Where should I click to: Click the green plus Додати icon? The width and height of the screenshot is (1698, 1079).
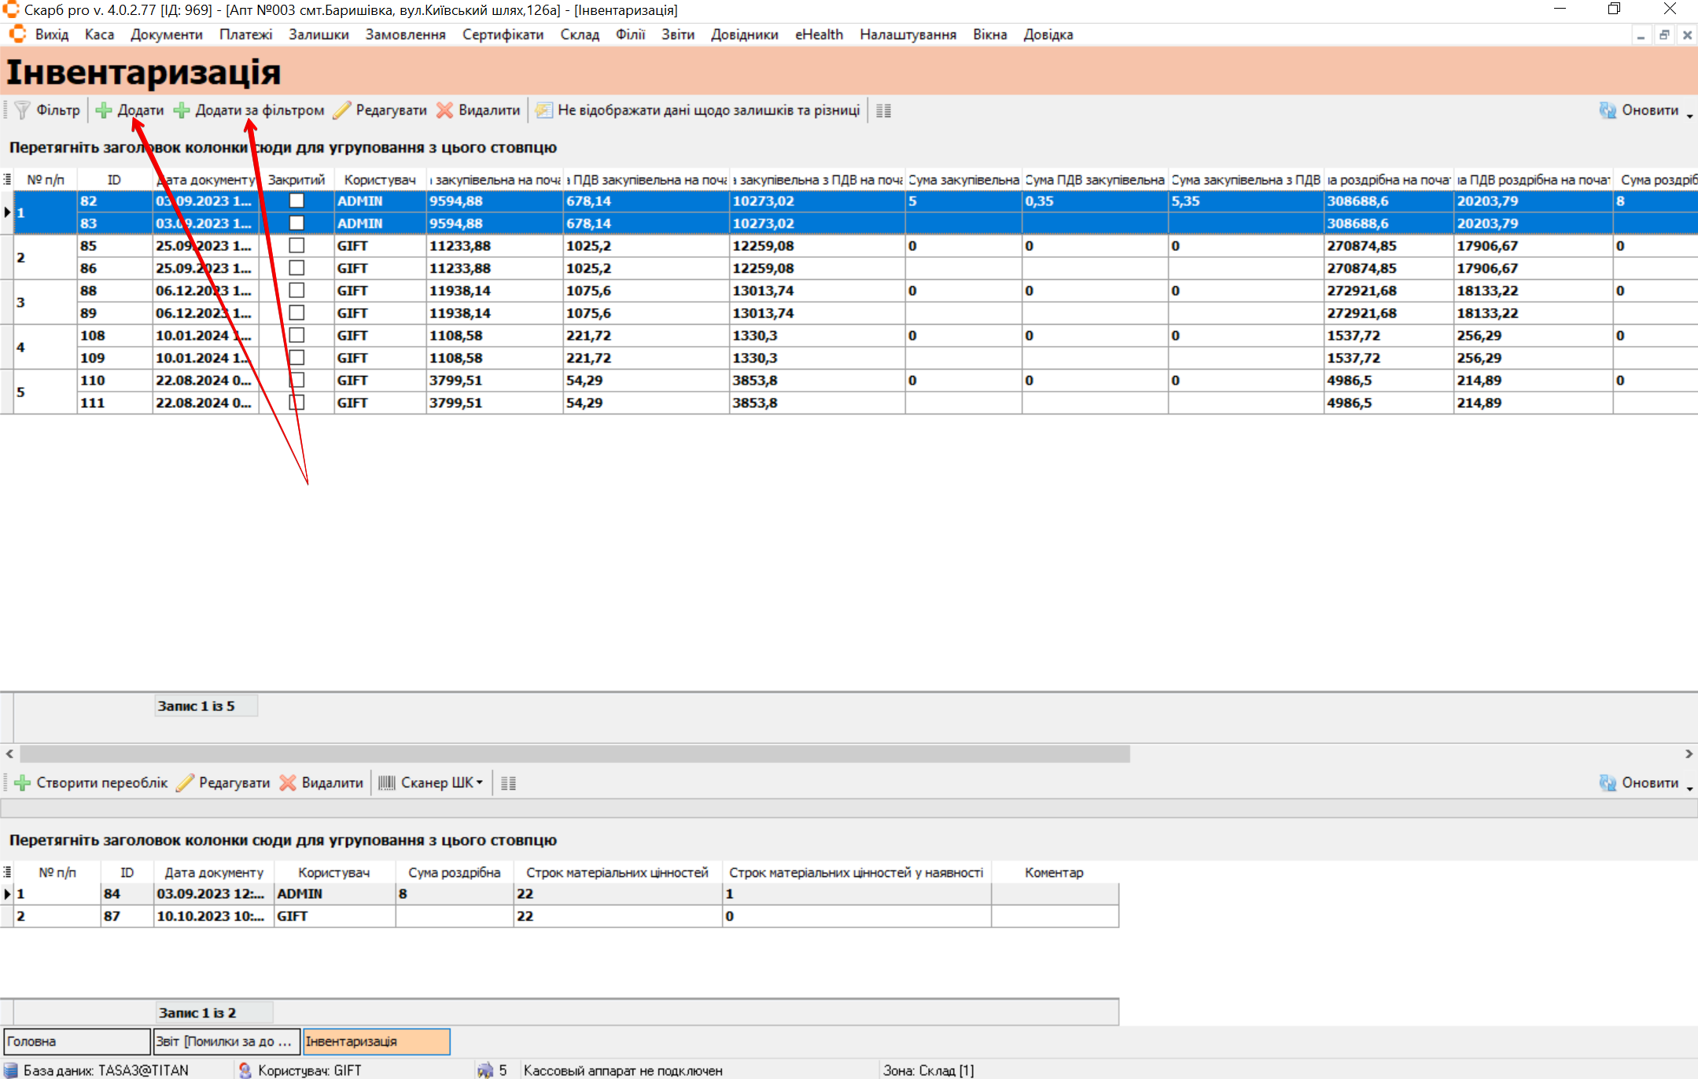click(104, 110)
